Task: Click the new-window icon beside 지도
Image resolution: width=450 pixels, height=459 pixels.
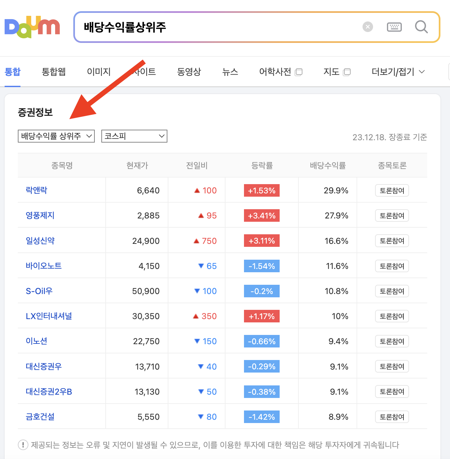Action: click(347, 72)
